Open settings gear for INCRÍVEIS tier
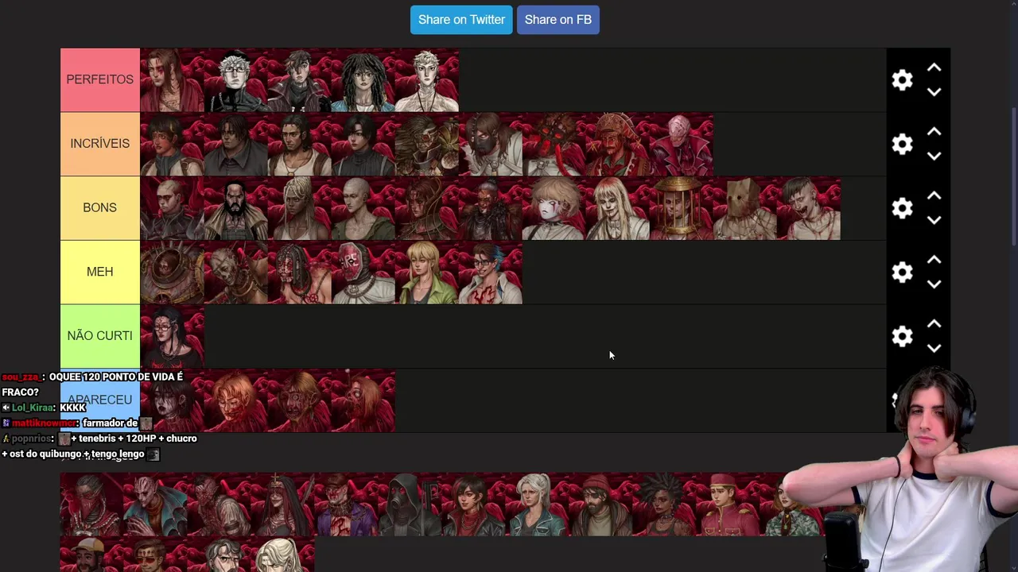Viewport: 1018px width, 572px height. coord(902,144)
